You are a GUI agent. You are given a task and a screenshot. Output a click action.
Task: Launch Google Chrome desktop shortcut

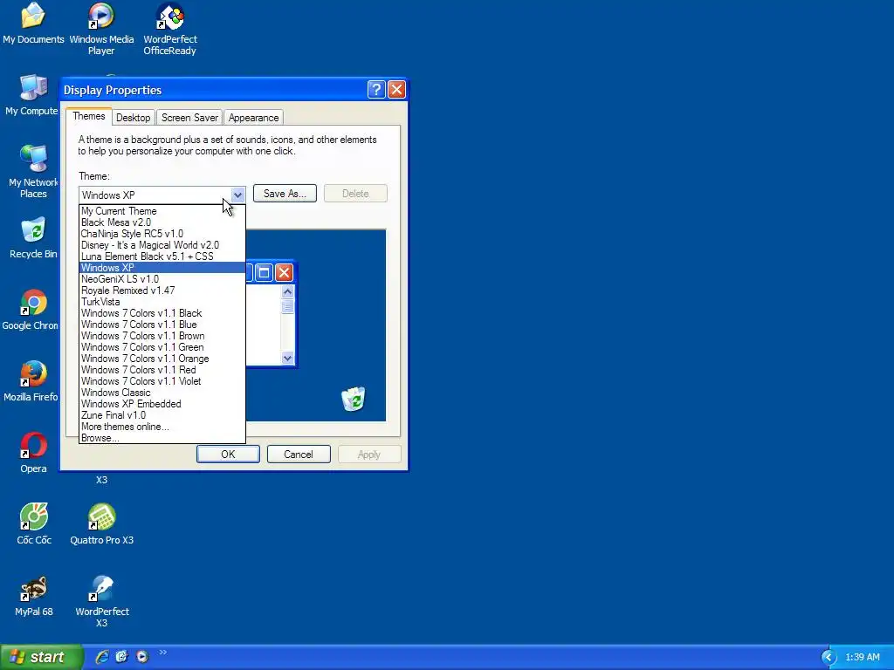point(30,310)
